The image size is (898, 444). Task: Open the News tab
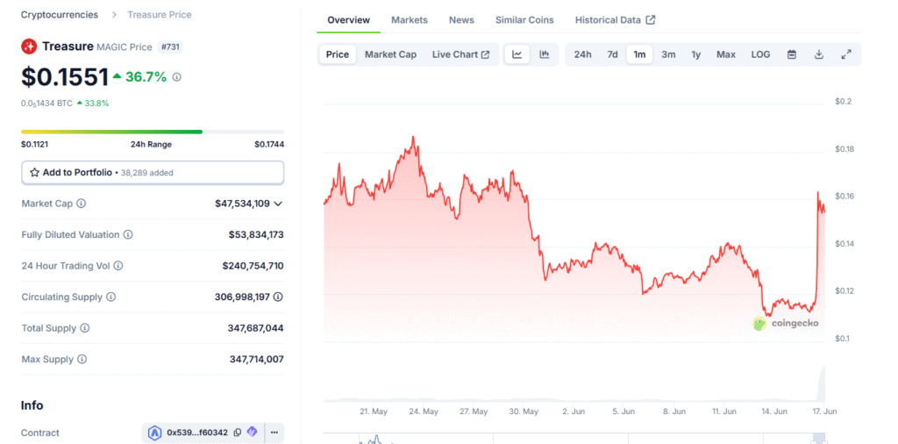[461, 20]
